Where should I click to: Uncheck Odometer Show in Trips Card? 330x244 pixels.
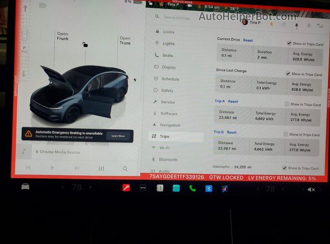tap(285, 168)
